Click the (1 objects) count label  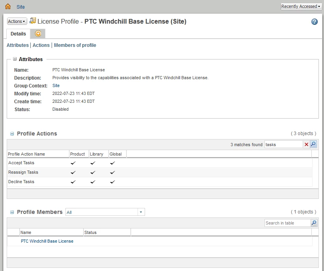(x=304, y=212)
